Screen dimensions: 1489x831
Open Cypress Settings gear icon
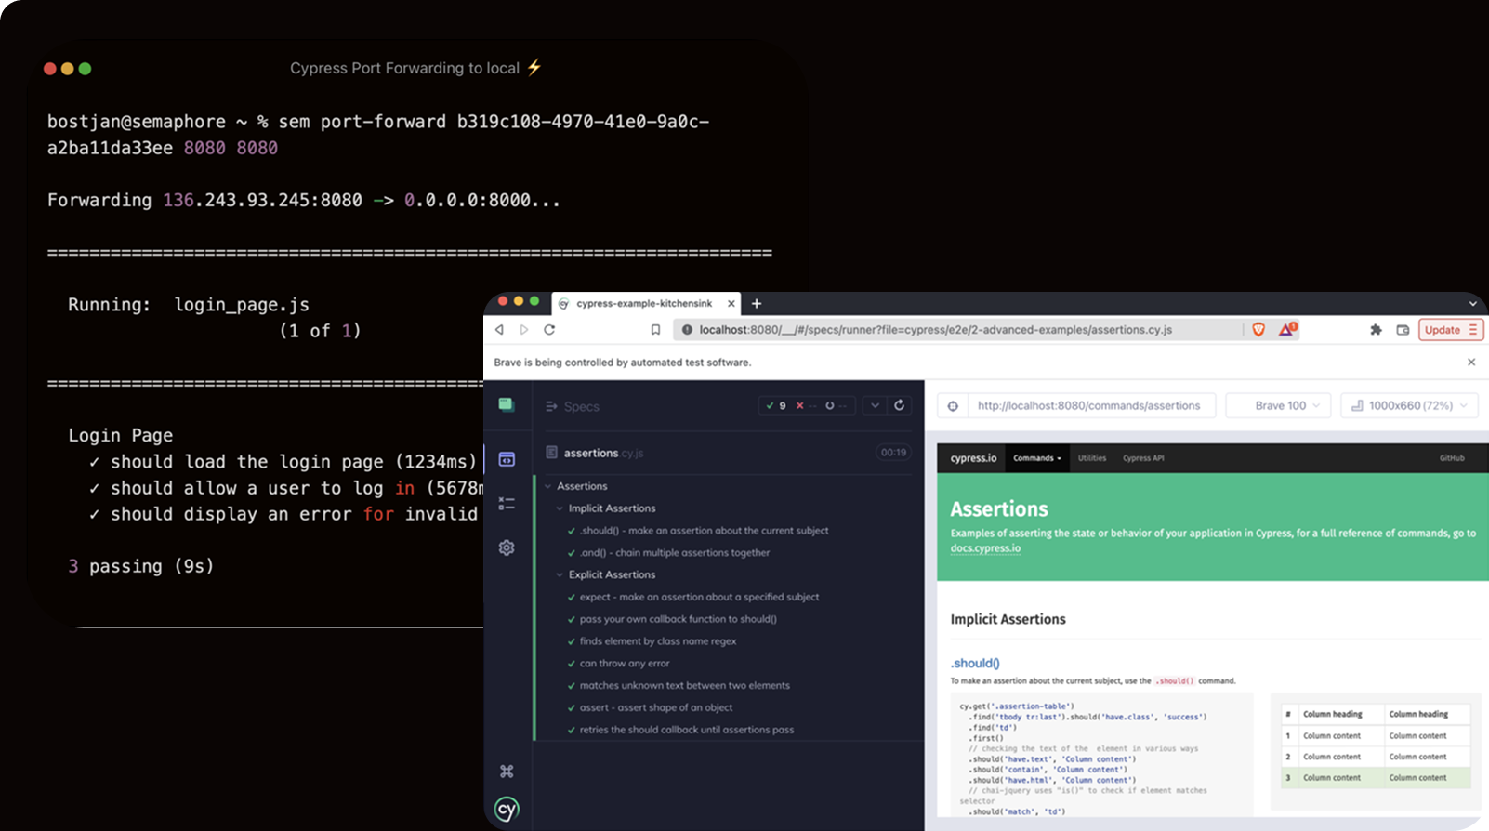(x=507, y=547)
